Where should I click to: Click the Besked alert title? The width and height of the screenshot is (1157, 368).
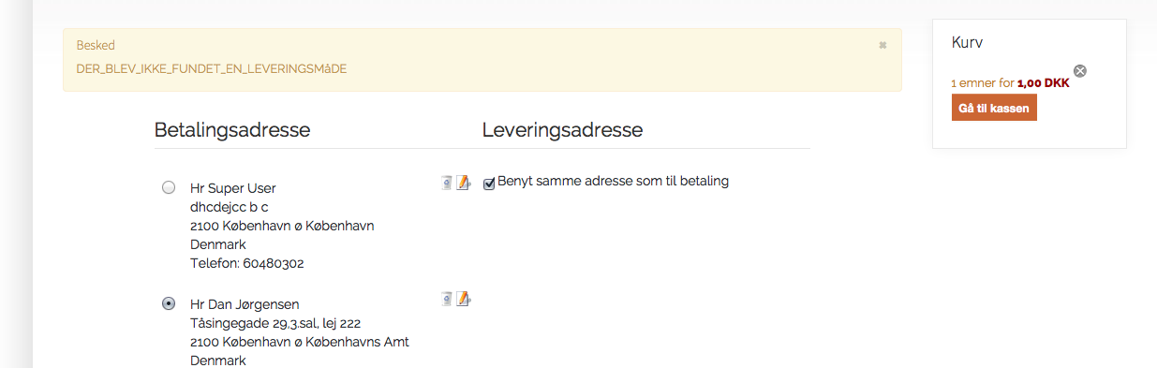click(96, 45)
